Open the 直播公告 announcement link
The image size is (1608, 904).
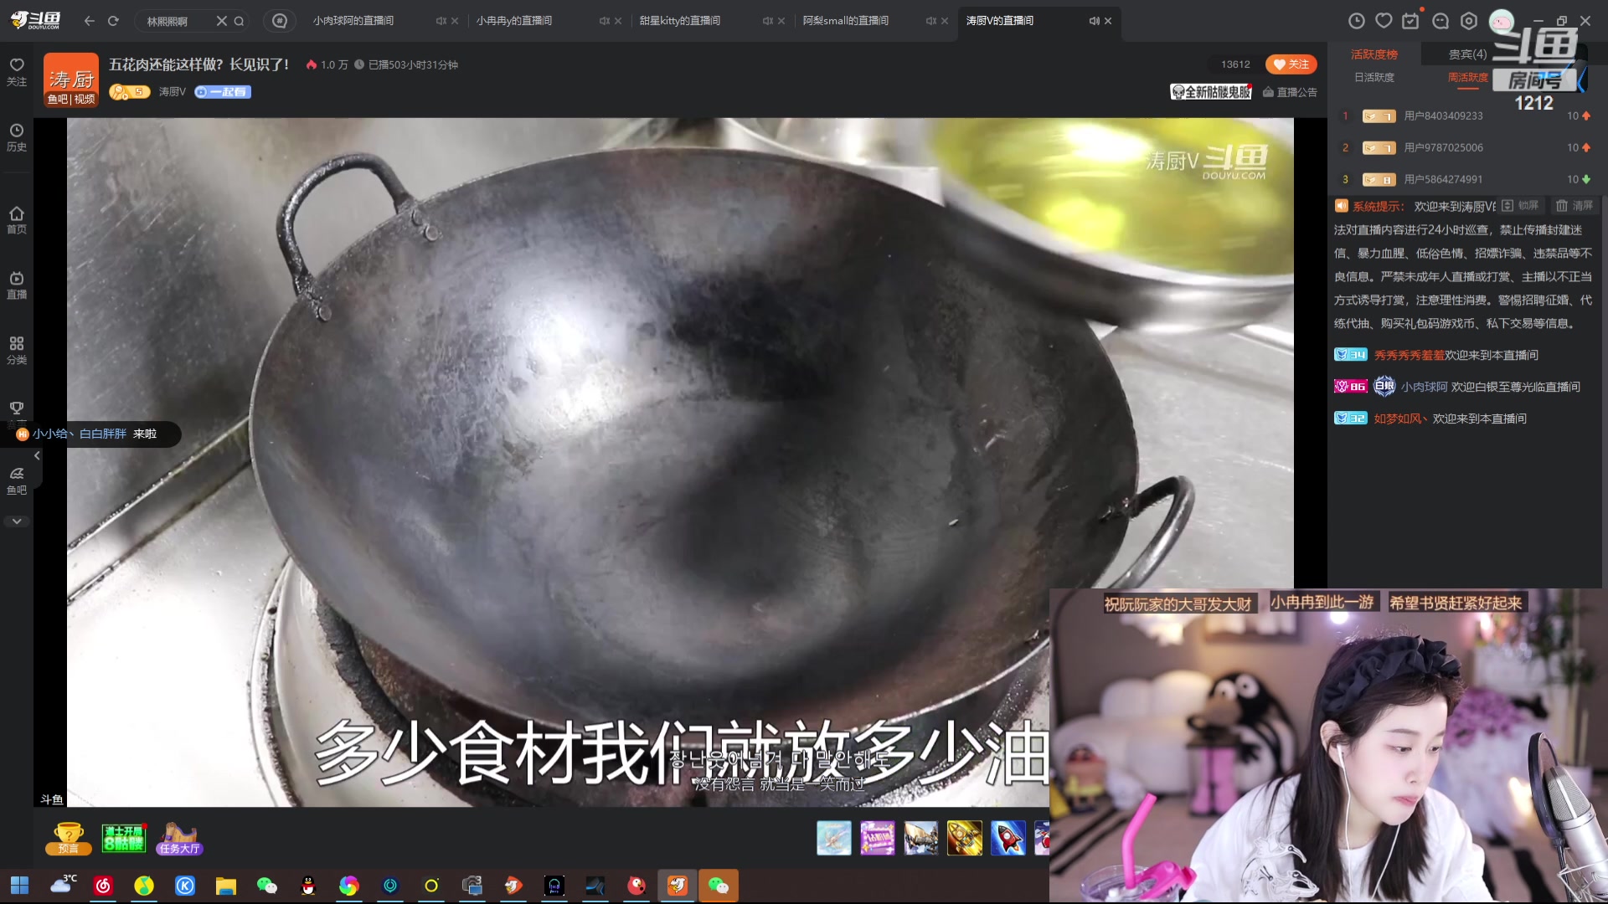[1290, 92]
